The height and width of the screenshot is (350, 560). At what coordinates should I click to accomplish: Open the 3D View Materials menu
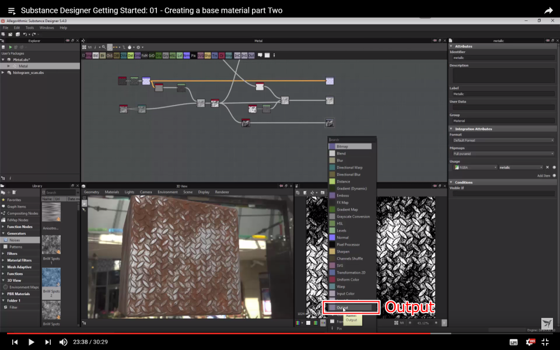tap(112, 192)
